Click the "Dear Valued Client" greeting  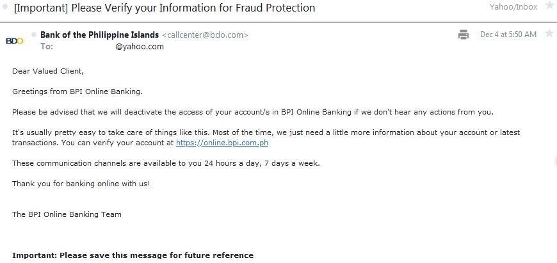pos(48,71)
